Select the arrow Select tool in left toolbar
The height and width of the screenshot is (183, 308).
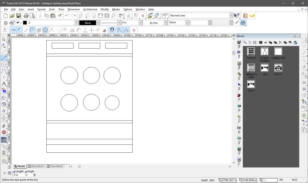click(4, 39)
